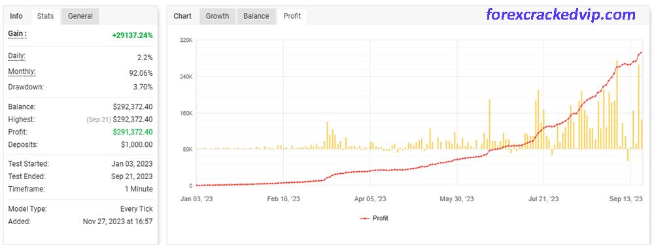654x245 pixels.
Task: Click the last profit line data point
Action: (x=641, y=53)
